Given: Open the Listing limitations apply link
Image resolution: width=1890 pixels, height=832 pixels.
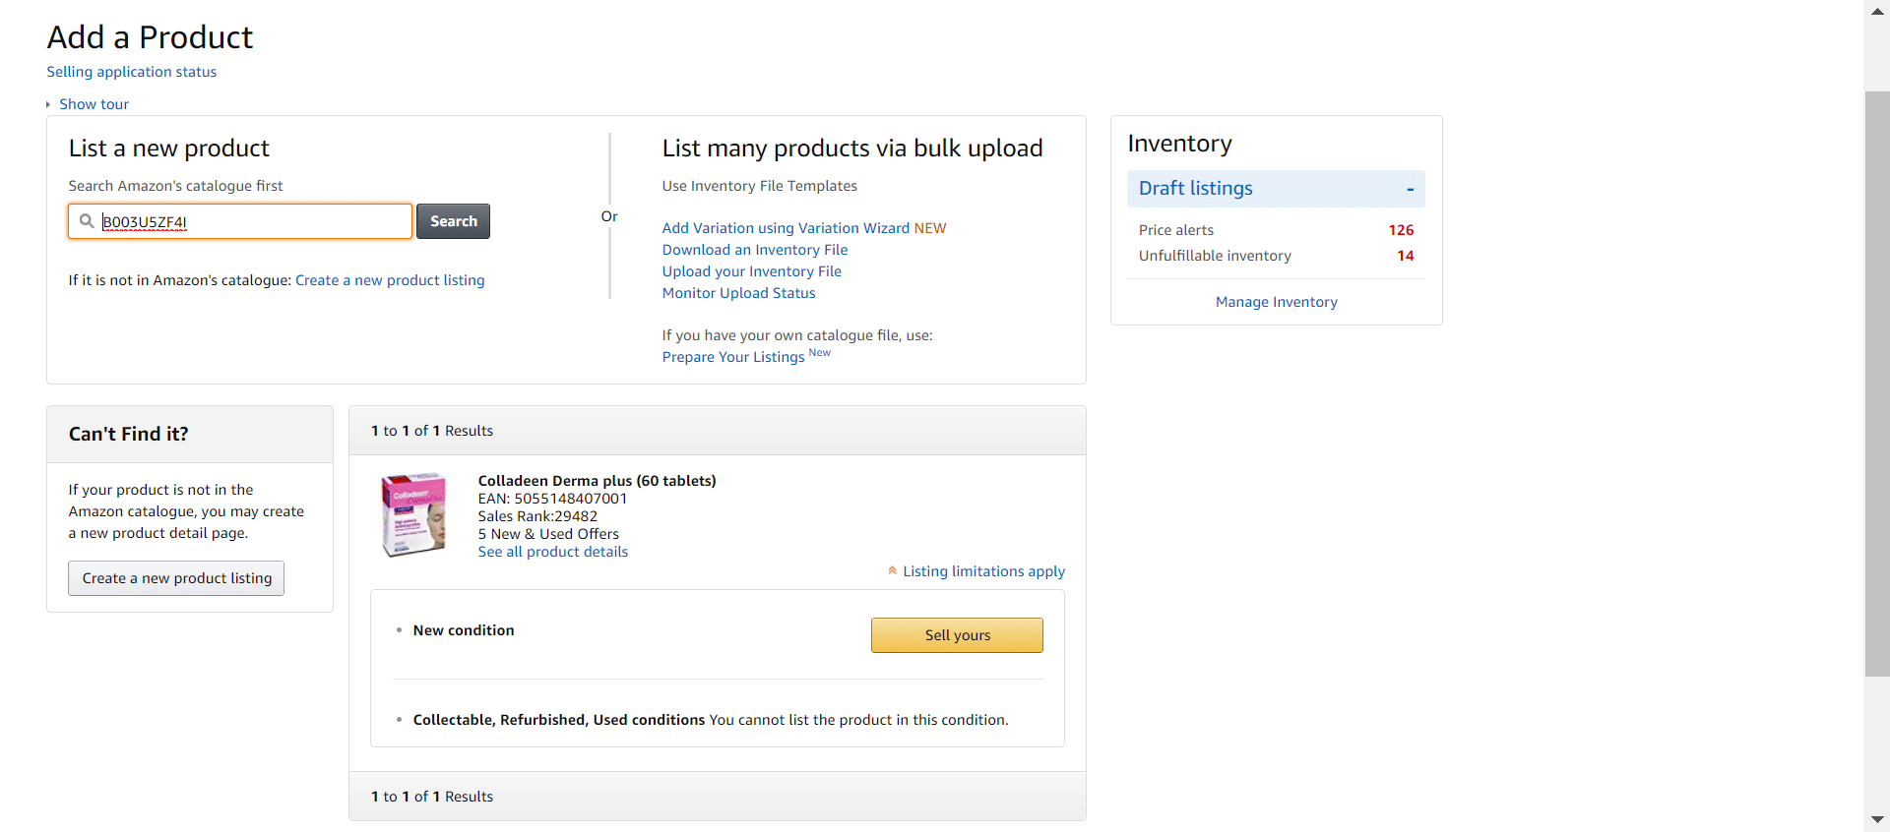Looking at the screenshot, I should tap(984, 571).
